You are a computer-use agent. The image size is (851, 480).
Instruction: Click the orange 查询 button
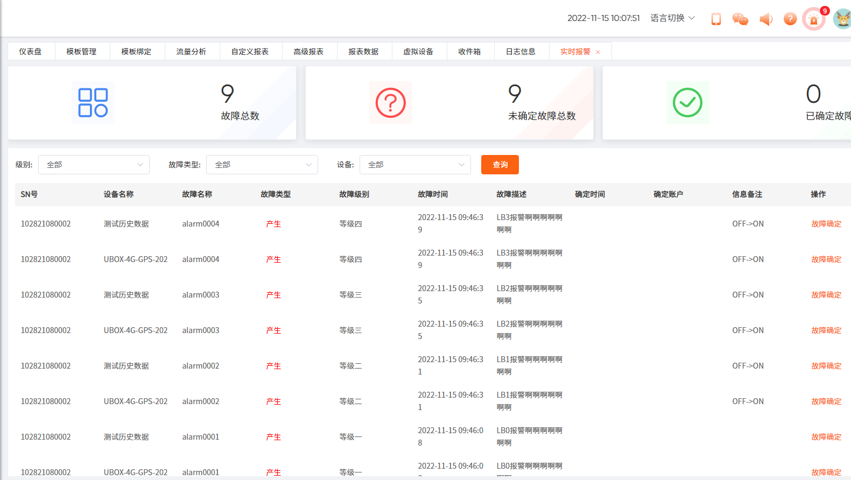[500, 165]
